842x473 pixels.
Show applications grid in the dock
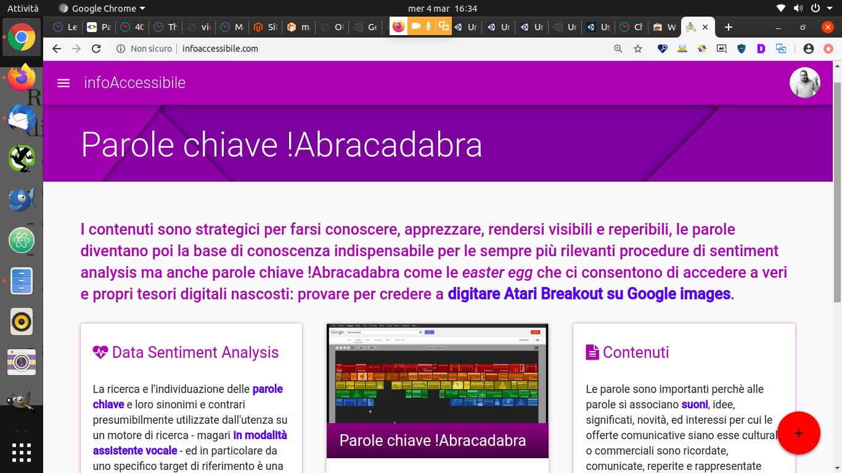click(x=22, y=452)
